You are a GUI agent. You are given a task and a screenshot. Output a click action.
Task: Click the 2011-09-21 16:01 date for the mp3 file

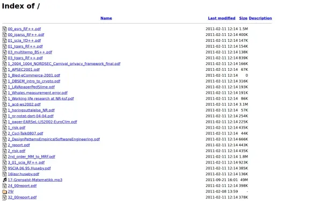(222, 180)
